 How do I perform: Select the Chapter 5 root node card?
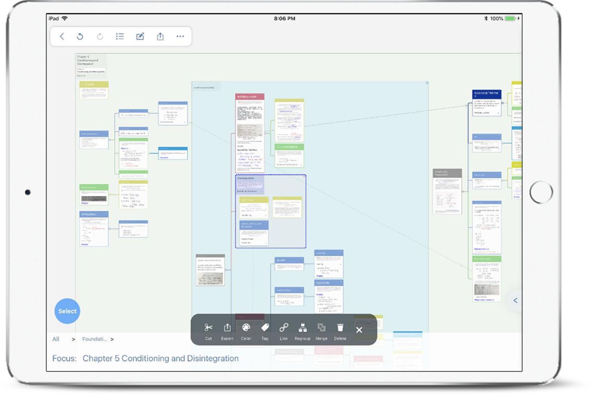91,66
